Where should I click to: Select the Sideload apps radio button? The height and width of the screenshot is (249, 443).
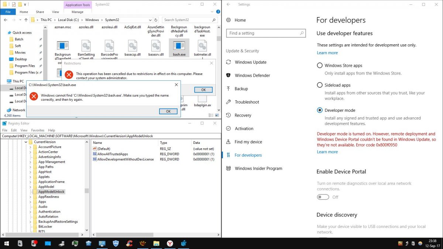click(320, 85)
